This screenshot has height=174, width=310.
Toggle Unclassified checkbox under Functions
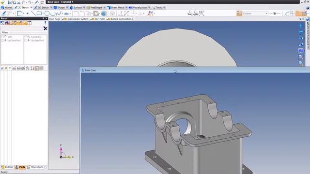pos(26,40)
